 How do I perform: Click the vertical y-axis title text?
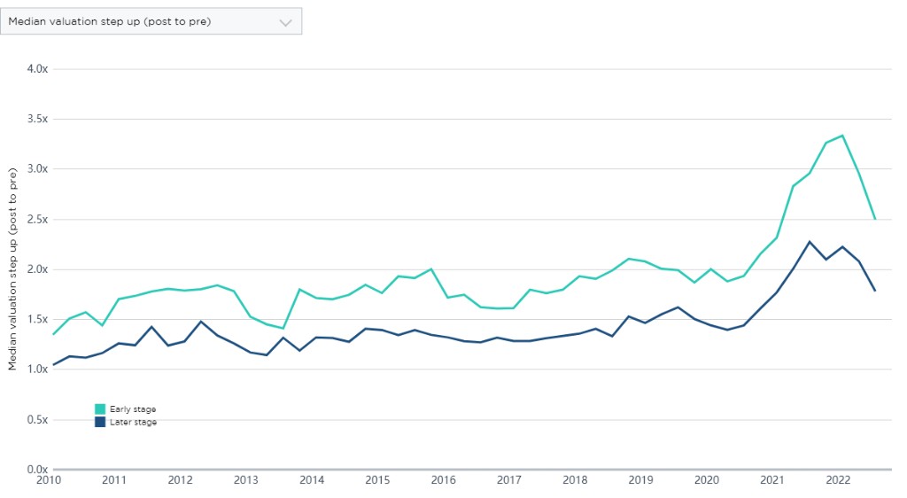point(12,269)
